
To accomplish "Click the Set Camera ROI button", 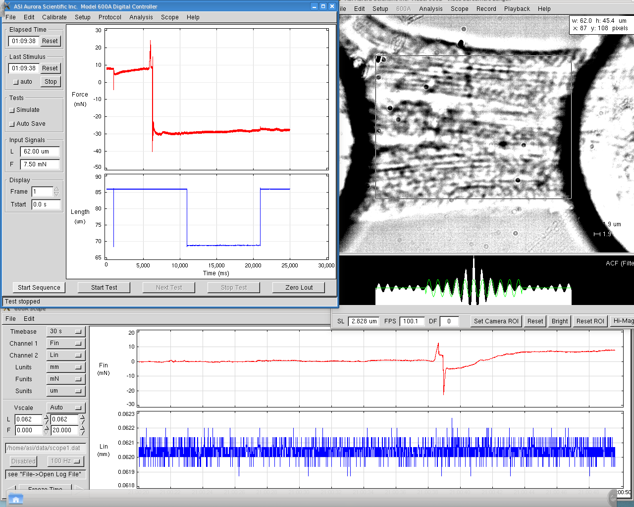I will click(496, 321).
